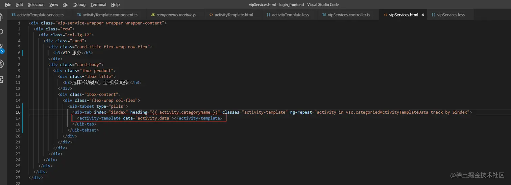Click line number 17 in gutter

coord(18,118)
